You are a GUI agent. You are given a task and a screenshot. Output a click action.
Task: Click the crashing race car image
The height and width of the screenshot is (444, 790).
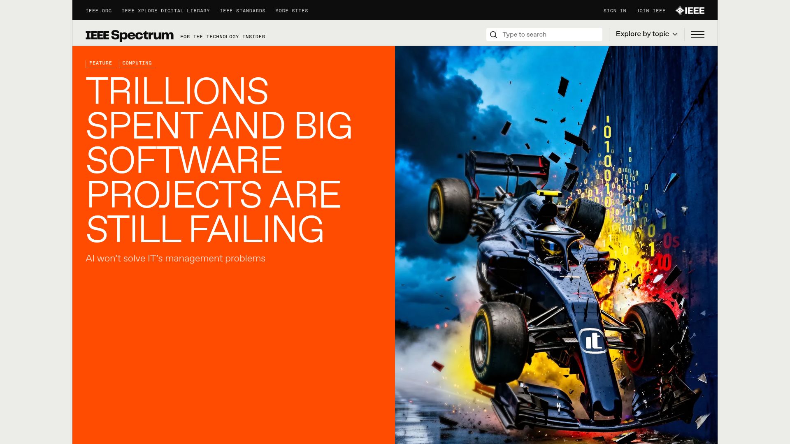tap(556, 245)
